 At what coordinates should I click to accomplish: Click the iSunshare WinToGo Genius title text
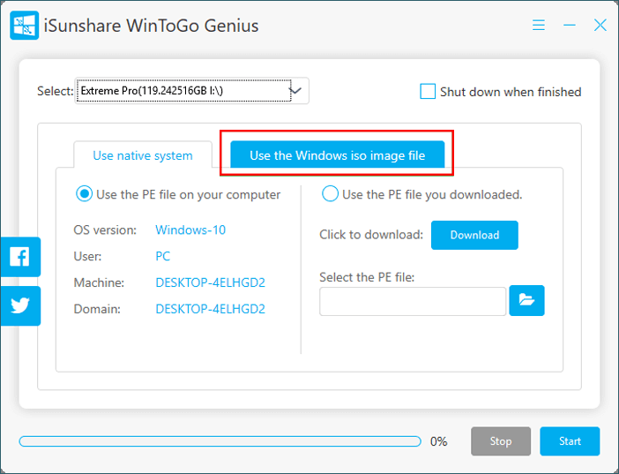pyautogui.click(x=151, y=26)
